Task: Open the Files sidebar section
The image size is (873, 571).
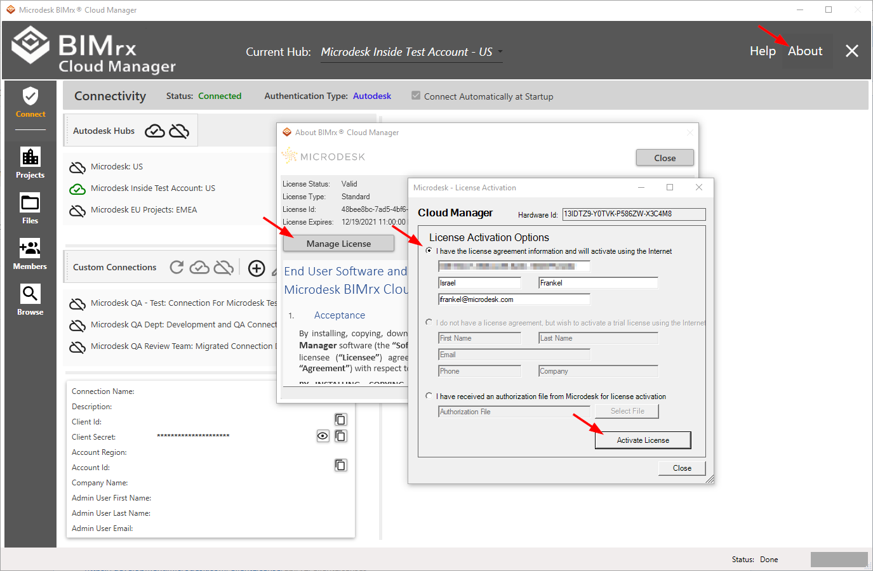Action: click(30, 209)
